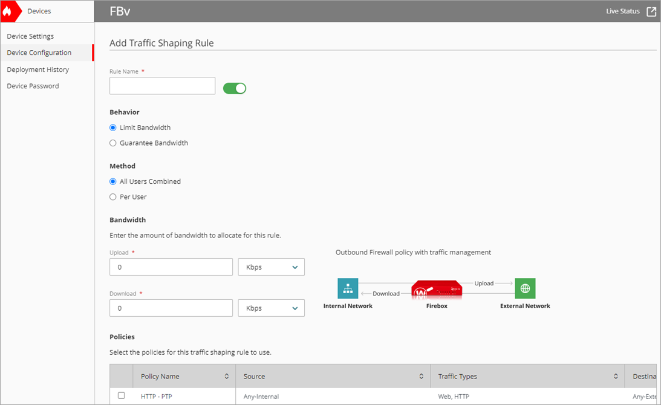Open the HTTP - PTP policy link
This screenshot has width=661, height=405.
tap(158, 395)
